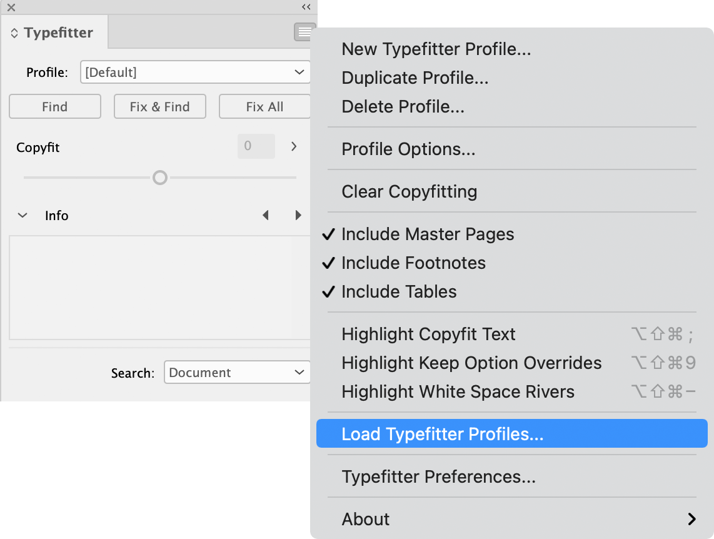Go to next Info item with right triangle
Image resolution: width=714 pixels, height=539 pixels.
coord(298,215)
